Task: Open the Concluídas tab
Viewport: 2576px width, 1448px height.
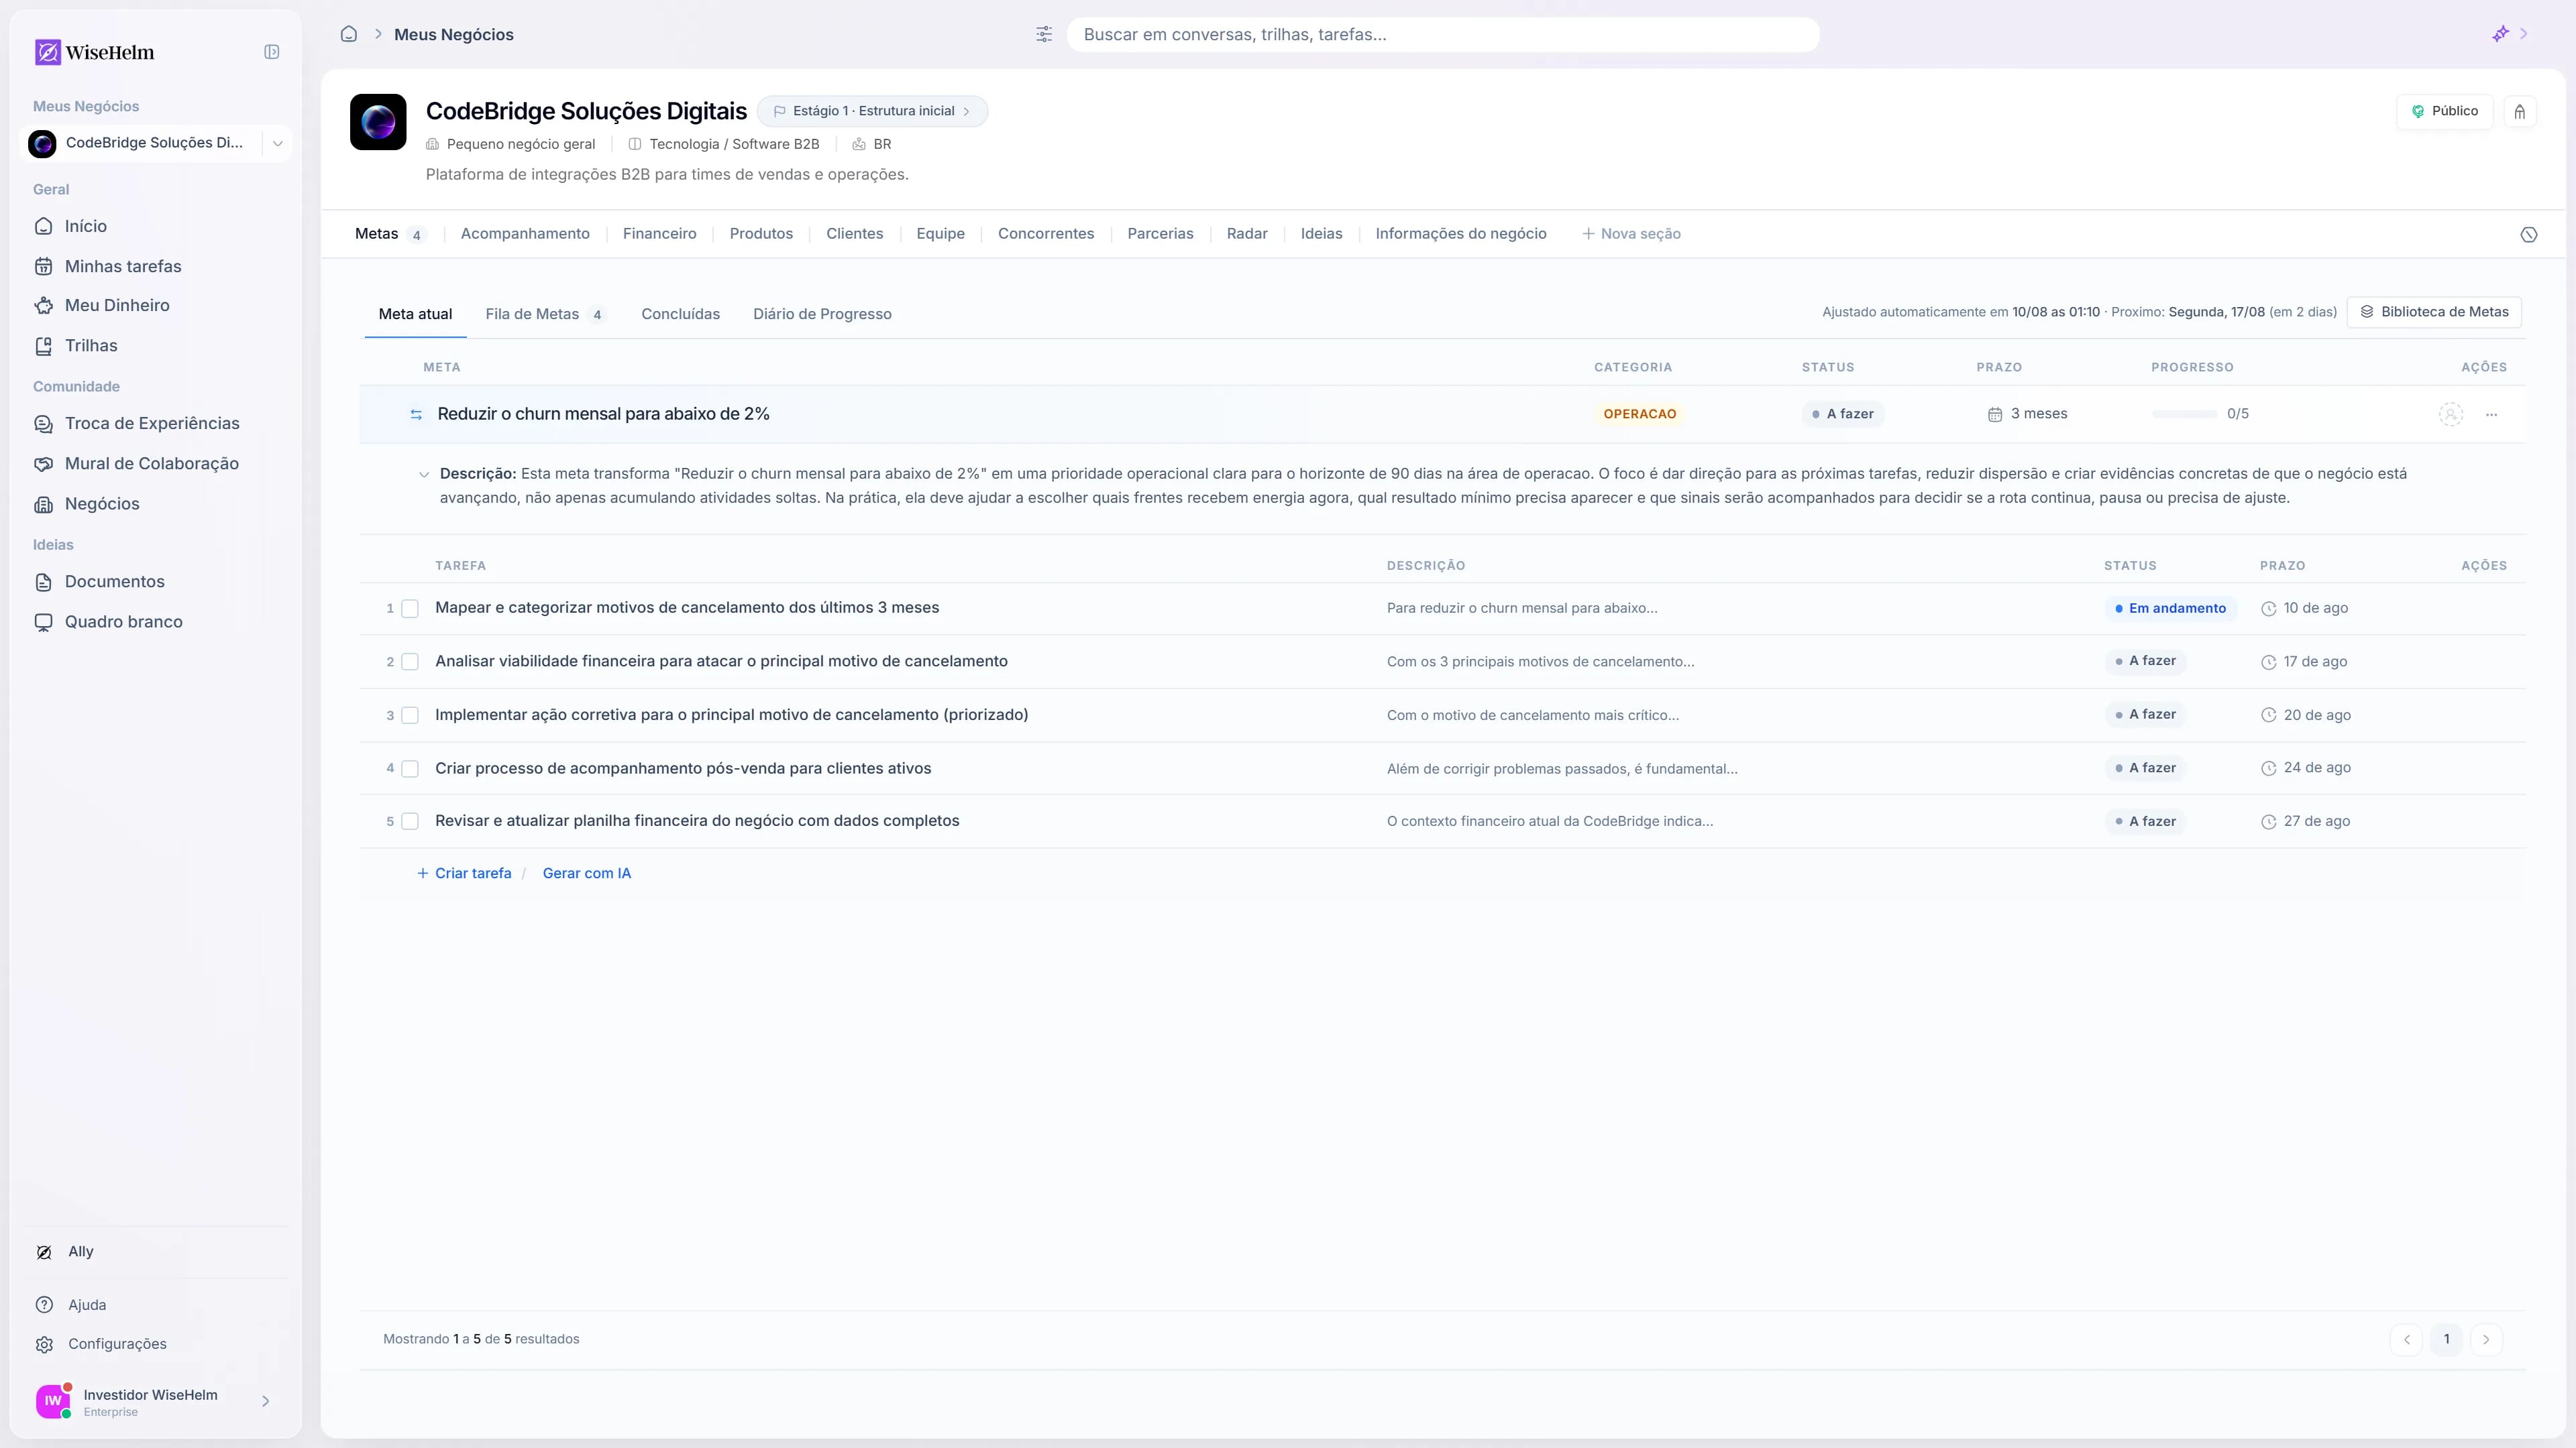Action: tap(681, 314)
